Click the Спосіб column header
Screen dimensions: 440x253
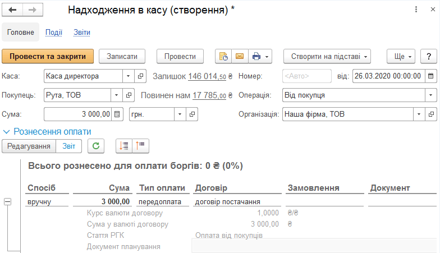pos(42,187)
